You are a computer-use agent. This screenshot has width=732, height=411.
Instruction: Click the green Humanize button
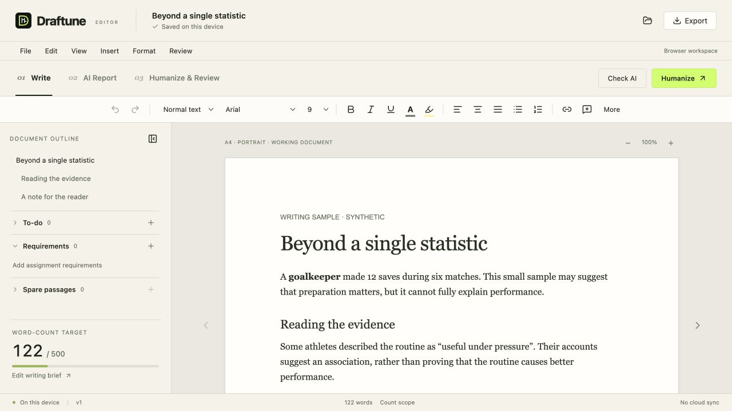pos(684,78)
